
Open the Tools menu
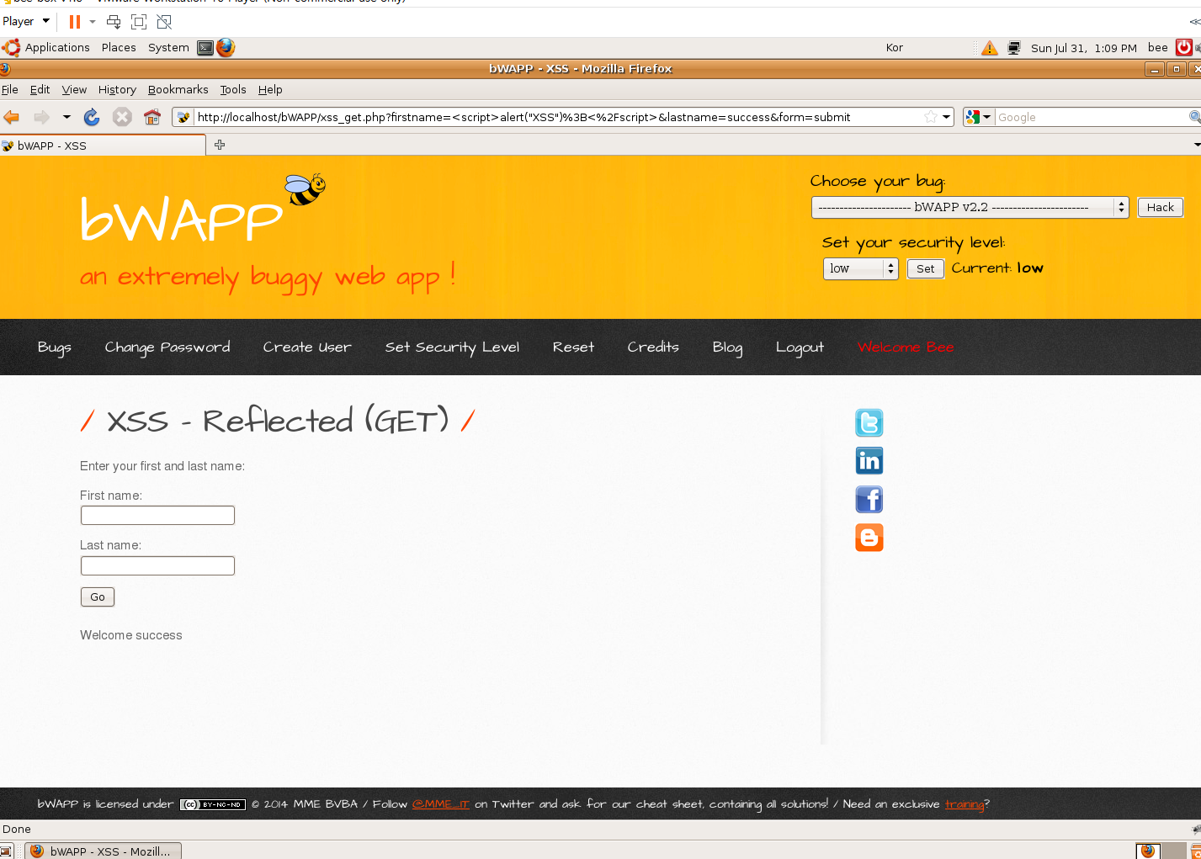pyautogui.click(x=233, y=89)
